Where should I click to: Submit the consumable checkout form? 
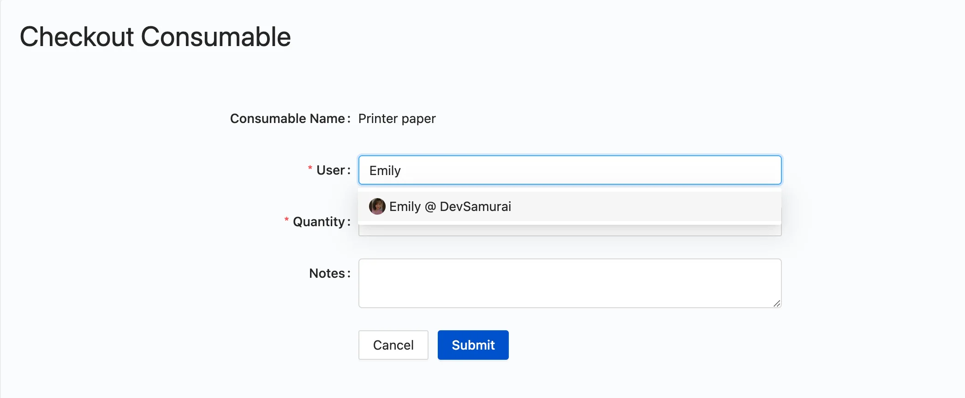[473, 345]
